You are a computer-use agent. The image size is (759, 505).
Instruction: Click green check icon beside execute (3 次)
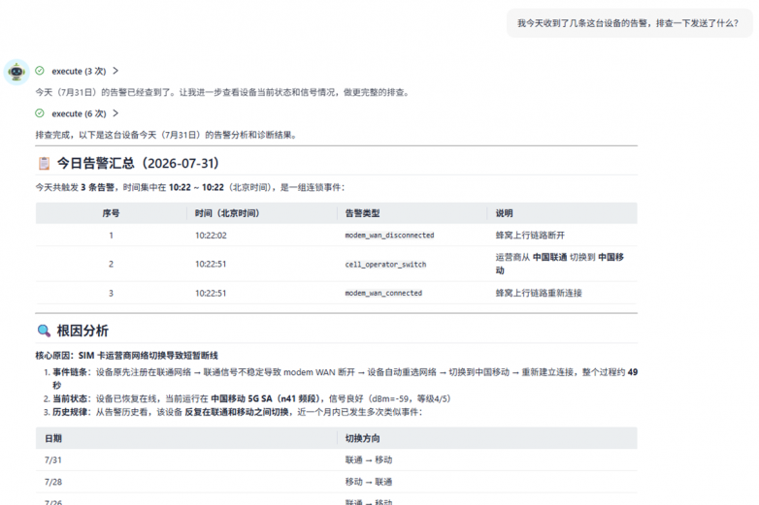pos(40,71)
